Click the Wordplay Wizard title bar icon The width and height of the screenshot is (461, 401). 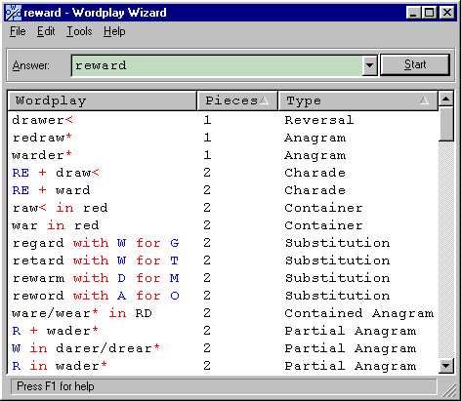coord(14,13)
